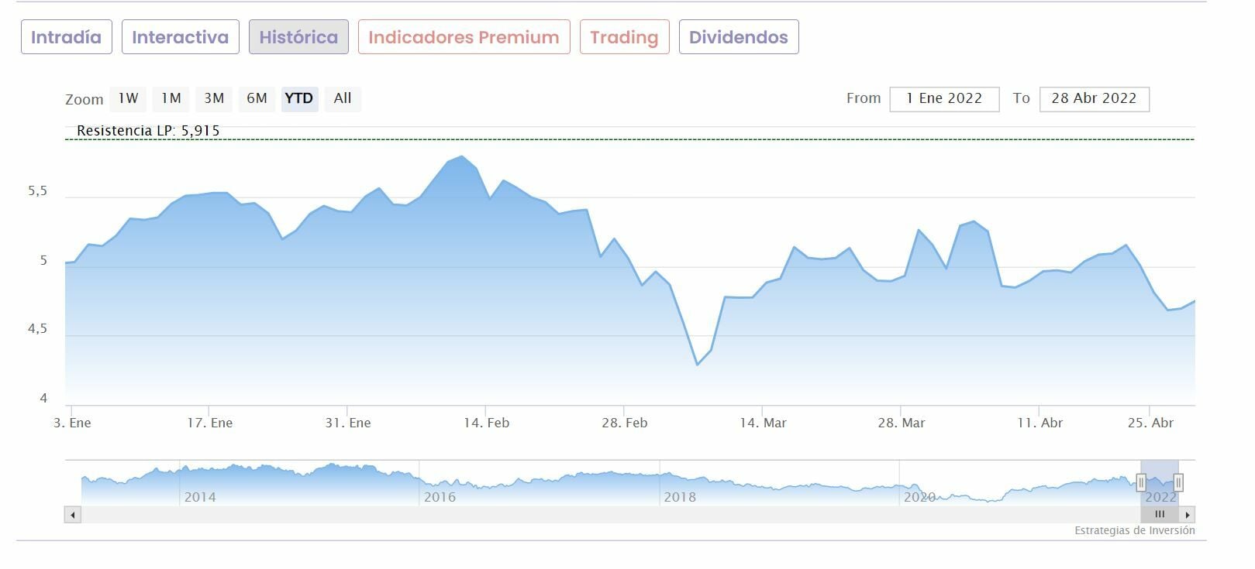Open Estrategias de Inversión credit link
This screenshot has height=569, width=1255.
coord(1134,530)
